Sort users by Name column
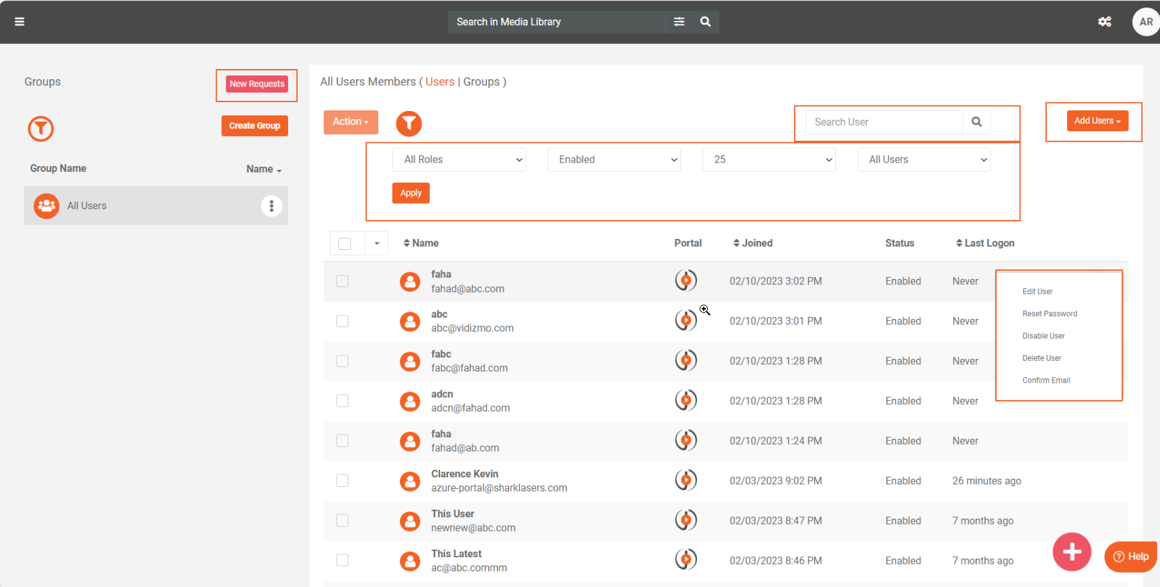Screen dimensions: 1160x587 pos(421,243)
